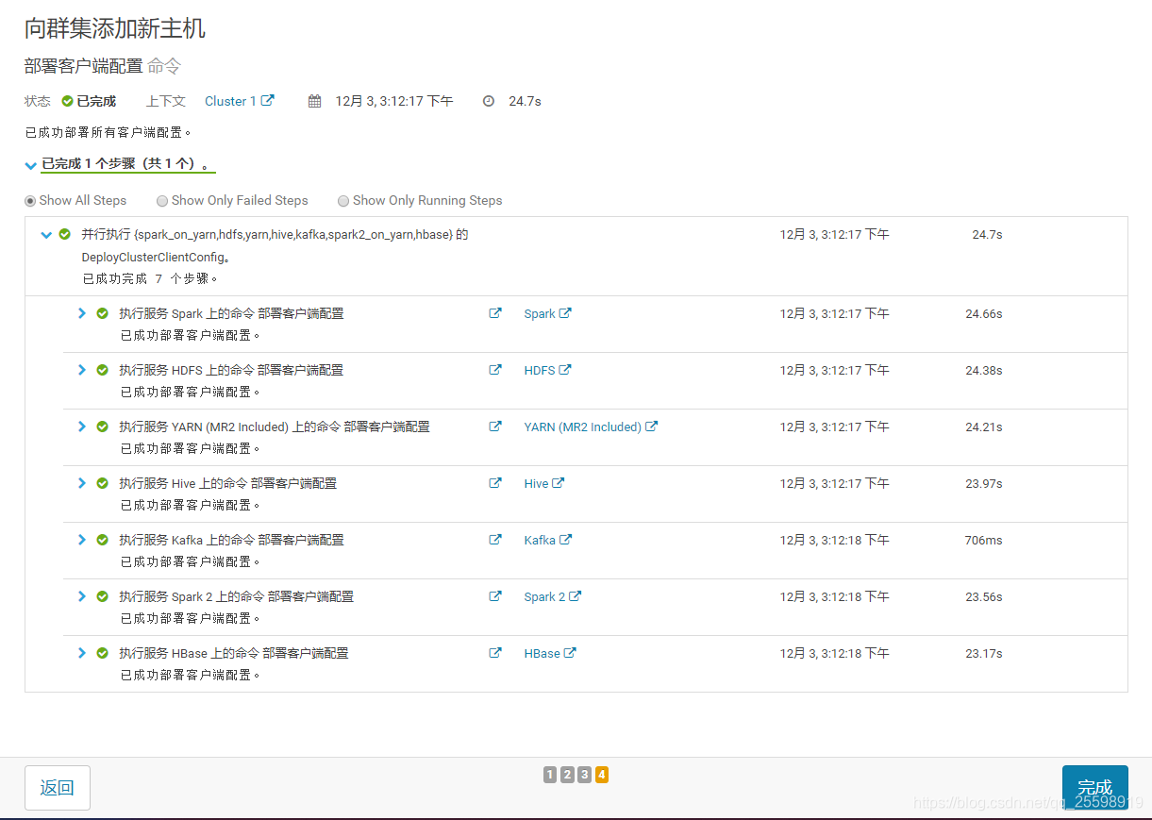This screenshot has height=820, width=1152.
Task: Click the 向群集添加新主机 page heading
Action: [x=115, y=29]
